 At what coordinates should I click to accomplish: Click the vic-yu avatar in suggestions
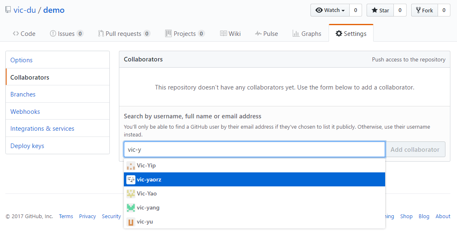point(131,222)
